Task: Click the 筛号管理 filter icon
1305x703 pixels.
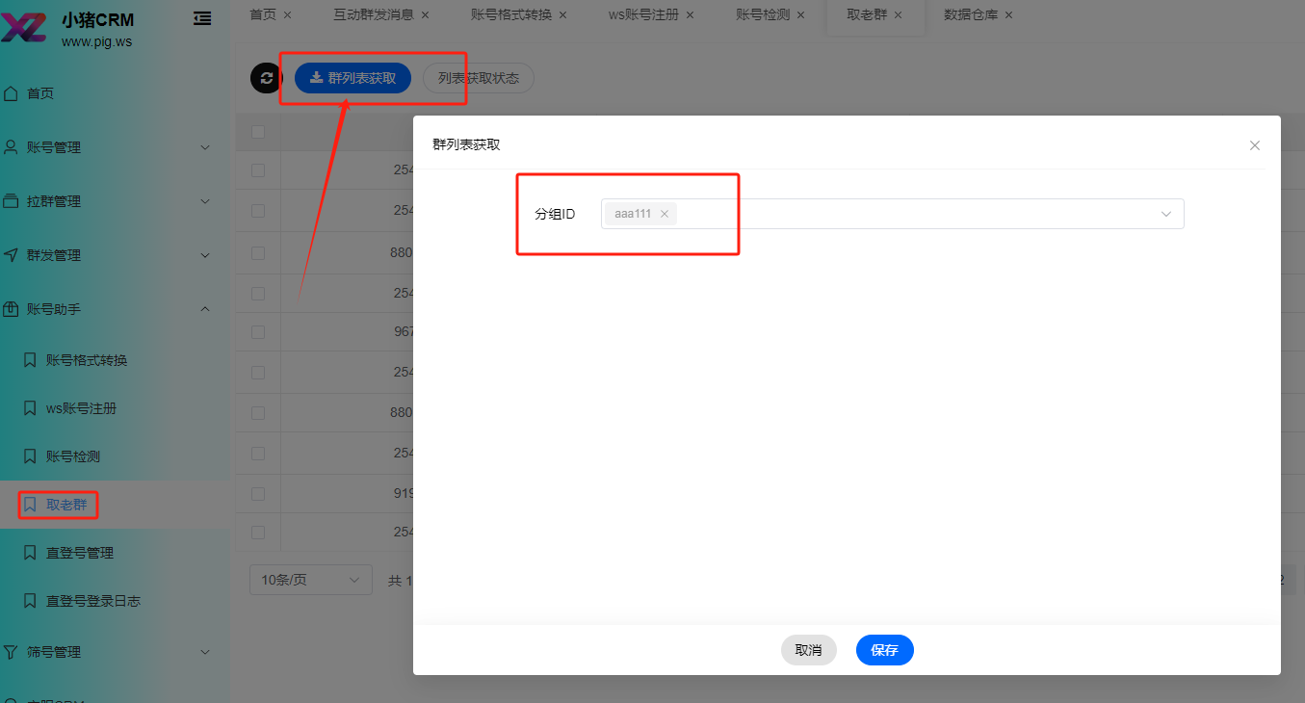Action: 12,652
